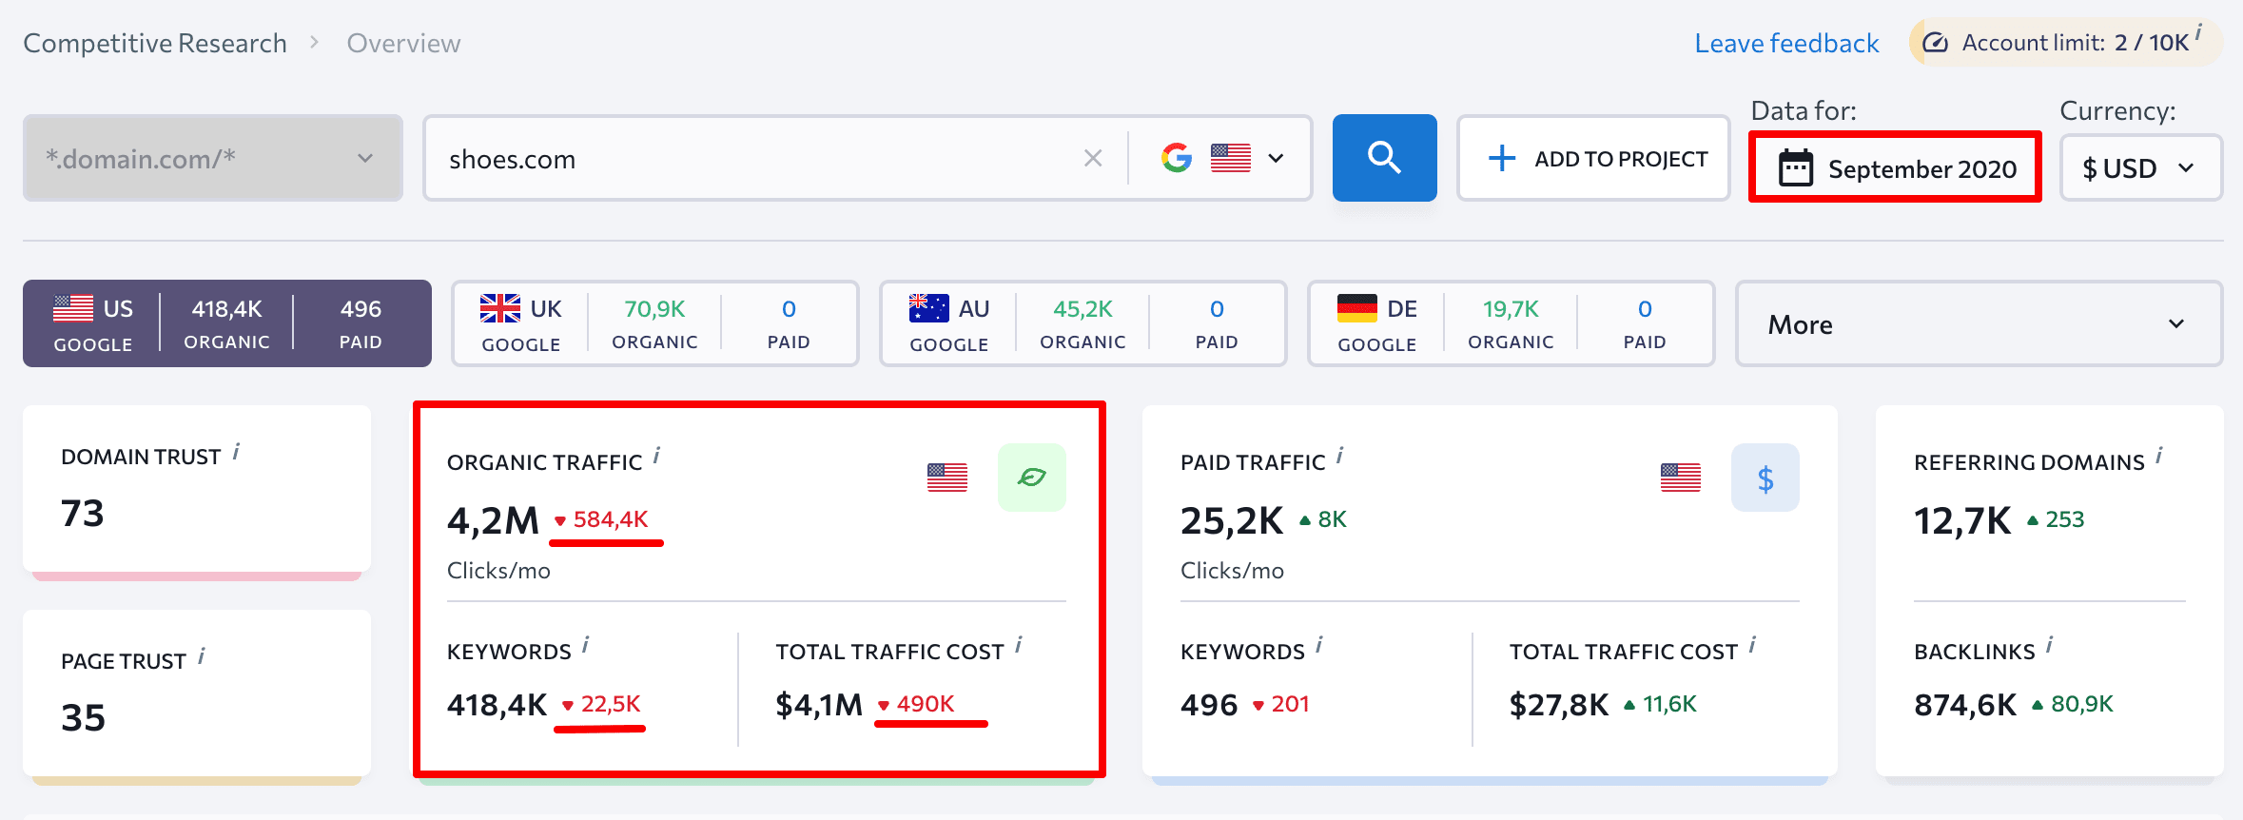Click the plus icon in Add to Project
Viewport: 2243px width, 820px height.
1502,158
